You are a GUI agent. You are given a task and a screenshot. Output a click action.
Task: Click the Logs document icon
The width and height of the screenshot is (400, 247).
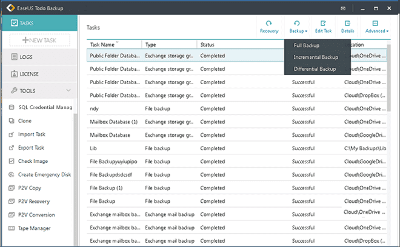(x=15, y=56)
